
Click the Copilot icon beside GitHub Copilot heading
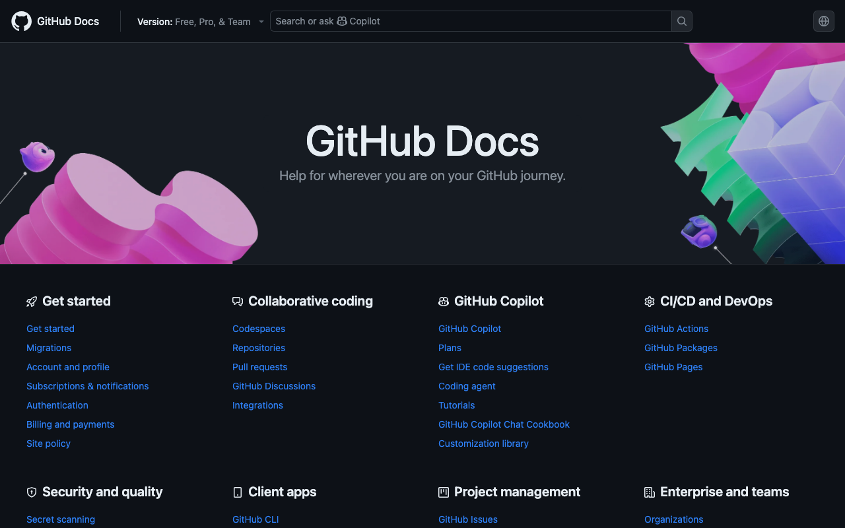point(444,302)
